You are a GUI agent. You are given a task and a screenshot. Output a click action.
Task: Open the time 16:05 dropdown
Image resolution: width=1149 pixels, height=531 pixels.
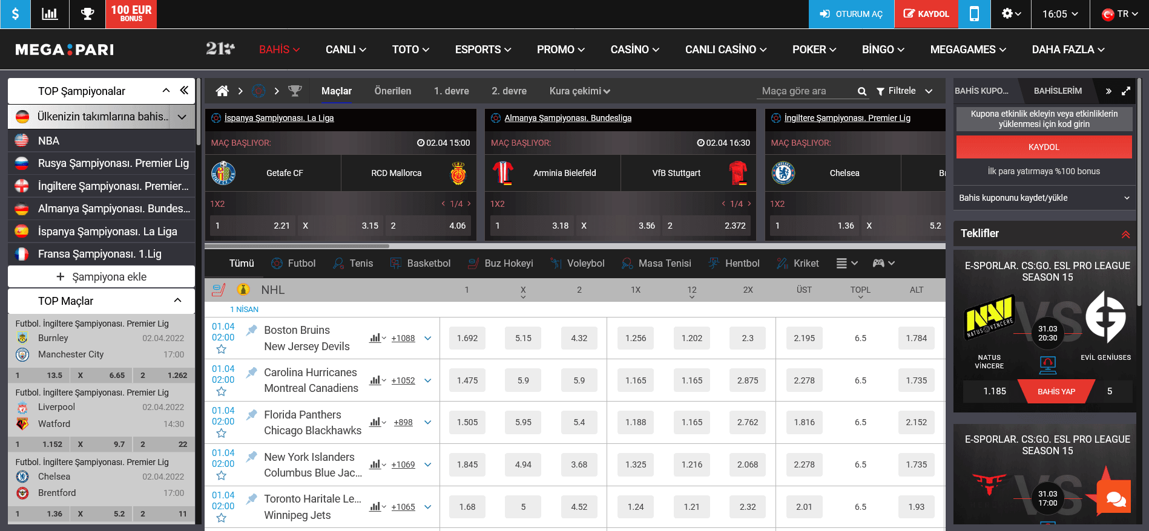[1060, 14]
